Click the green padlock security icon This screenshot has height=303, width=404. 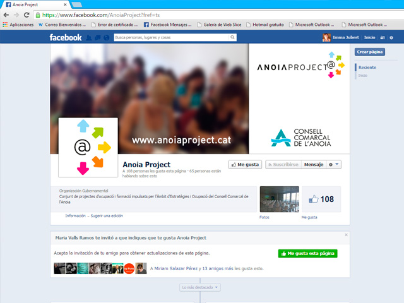pos(38,15)
